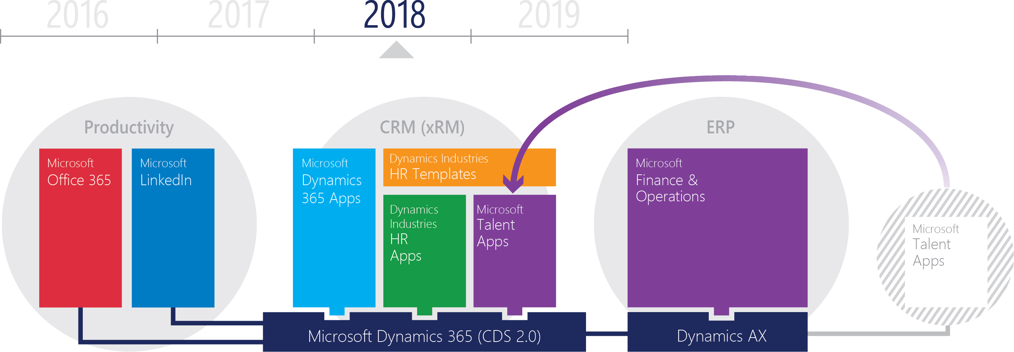Open the Microsoft Finance & Operations tile

click(717, 228)
